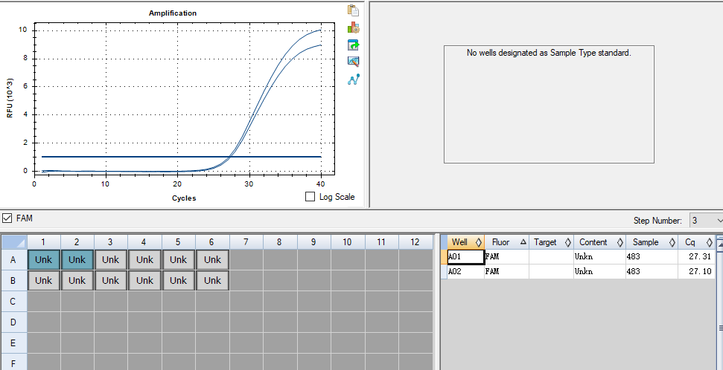Image resolution: width=723 pixels, height=370 pixels.
Task: Select well B2 in the plate grid
Action: (77, 280)
